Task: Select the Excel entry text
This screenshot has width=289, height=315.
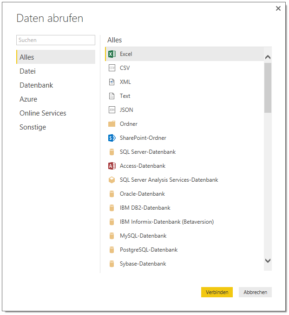Action: pyautogui.click(x=126, y=54)
